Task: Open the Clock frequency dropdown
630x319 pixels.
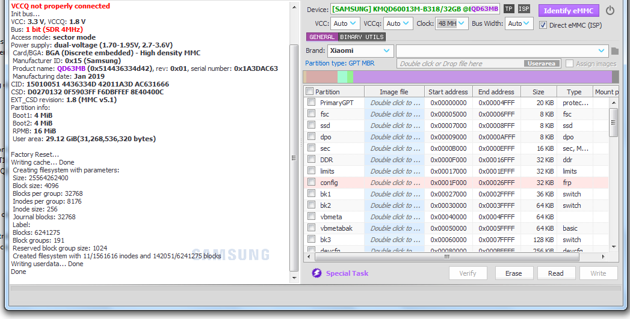Action: pos(452,23)
